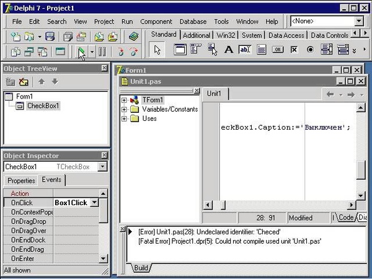Open the CheckBox1 object selector dropdown
372x279 pixels.
(102, 167)
